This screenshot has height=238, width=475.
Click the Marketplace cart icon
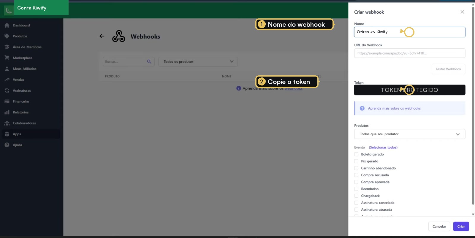(x=7, y=58)
